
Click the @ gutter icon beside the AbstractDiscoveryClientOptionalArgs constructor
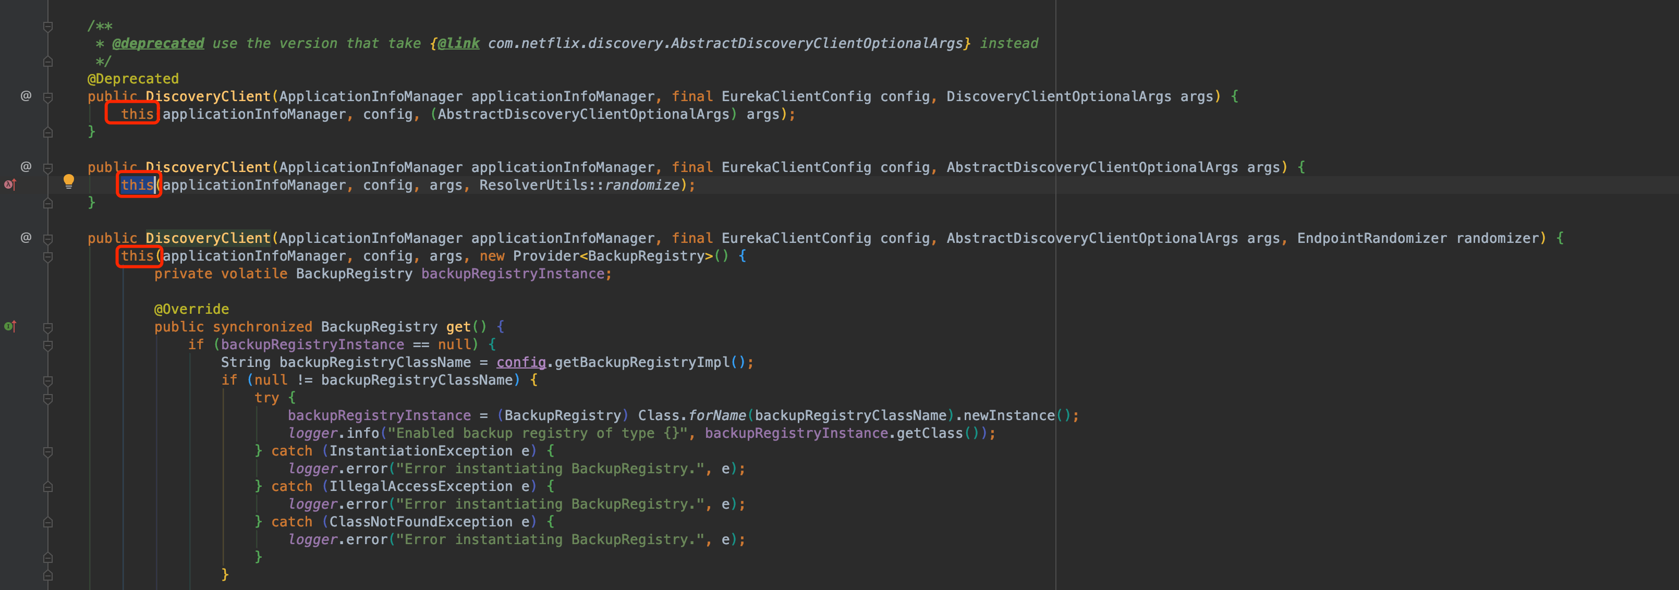26,167
